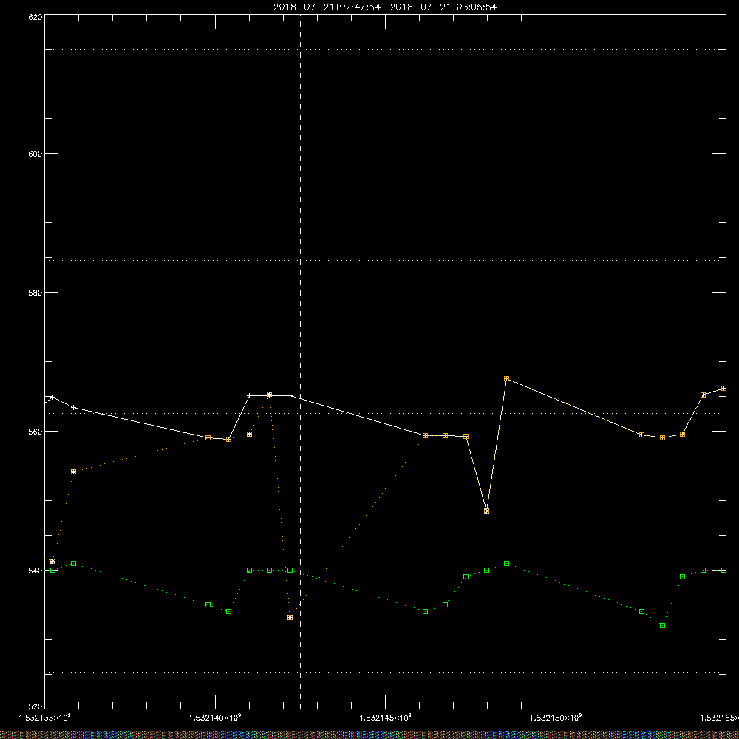Select the lowest green data point near 532

point(662,625)
